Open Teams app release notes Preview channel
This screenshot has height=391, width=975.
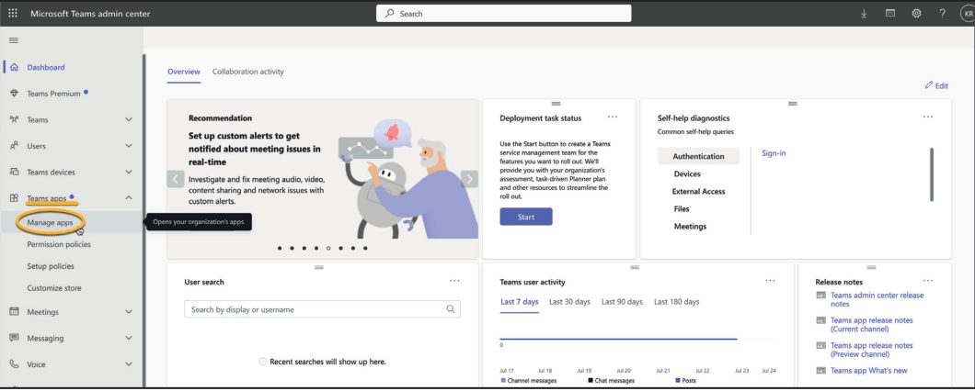[872, 350]
